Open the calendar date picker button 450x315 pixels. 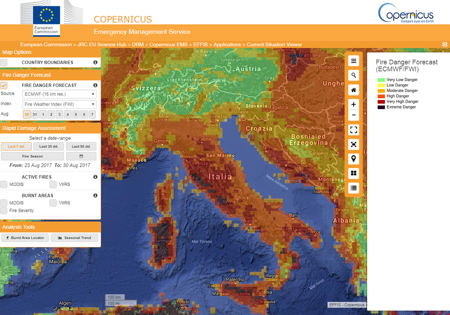click(81, 157)
